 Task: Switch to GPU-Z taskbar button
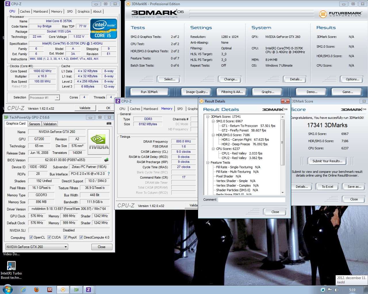click(x=76, y=290)
